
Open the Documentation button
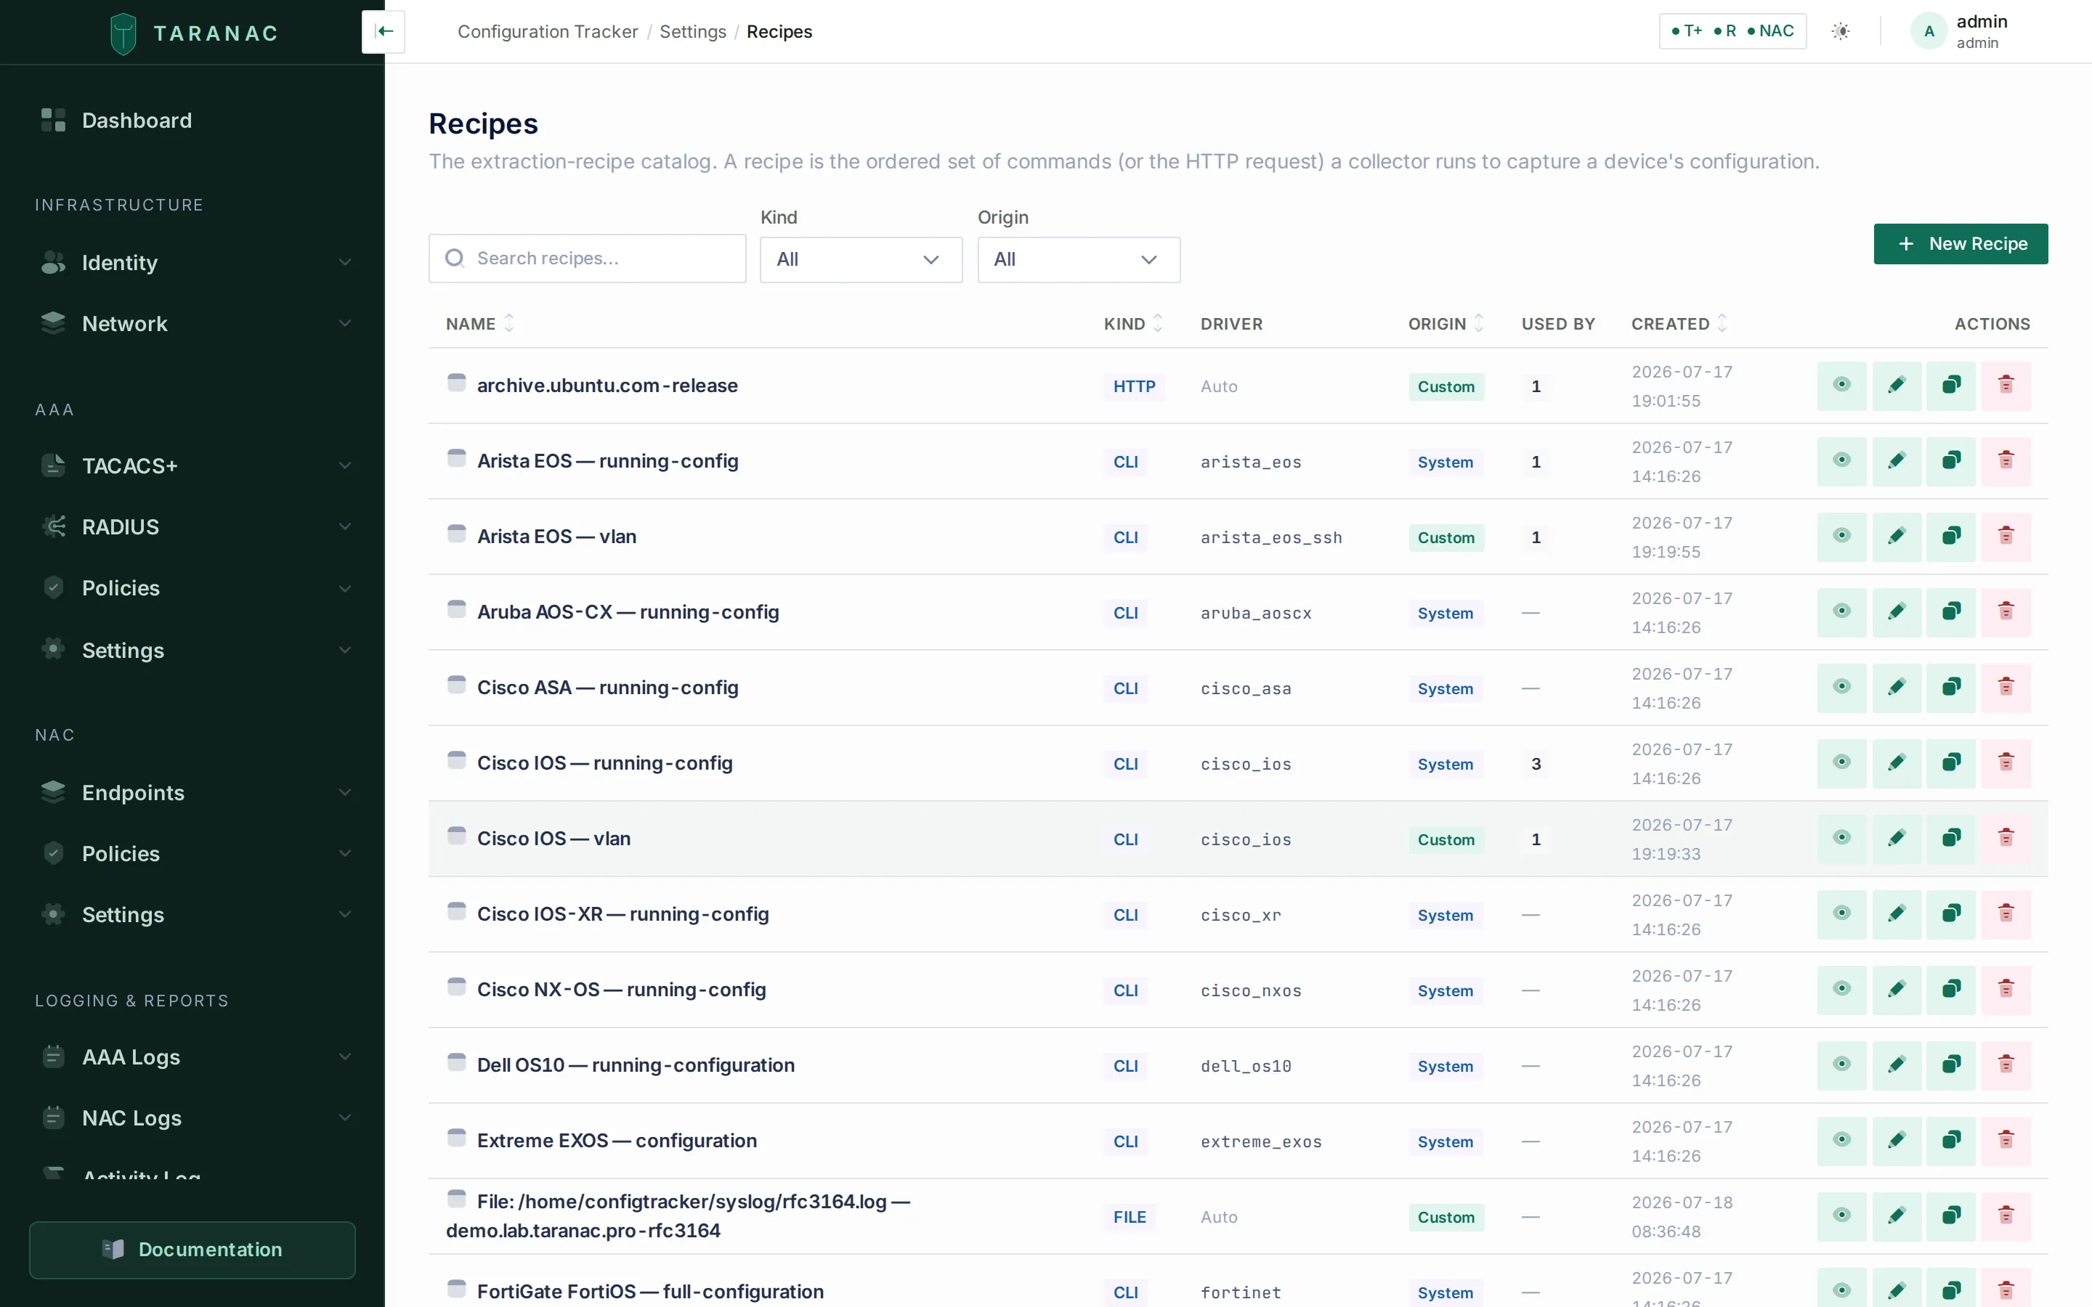[192, 1249]
